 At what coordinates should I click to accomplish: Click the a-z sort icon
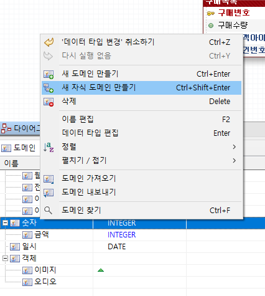(49, 147)
